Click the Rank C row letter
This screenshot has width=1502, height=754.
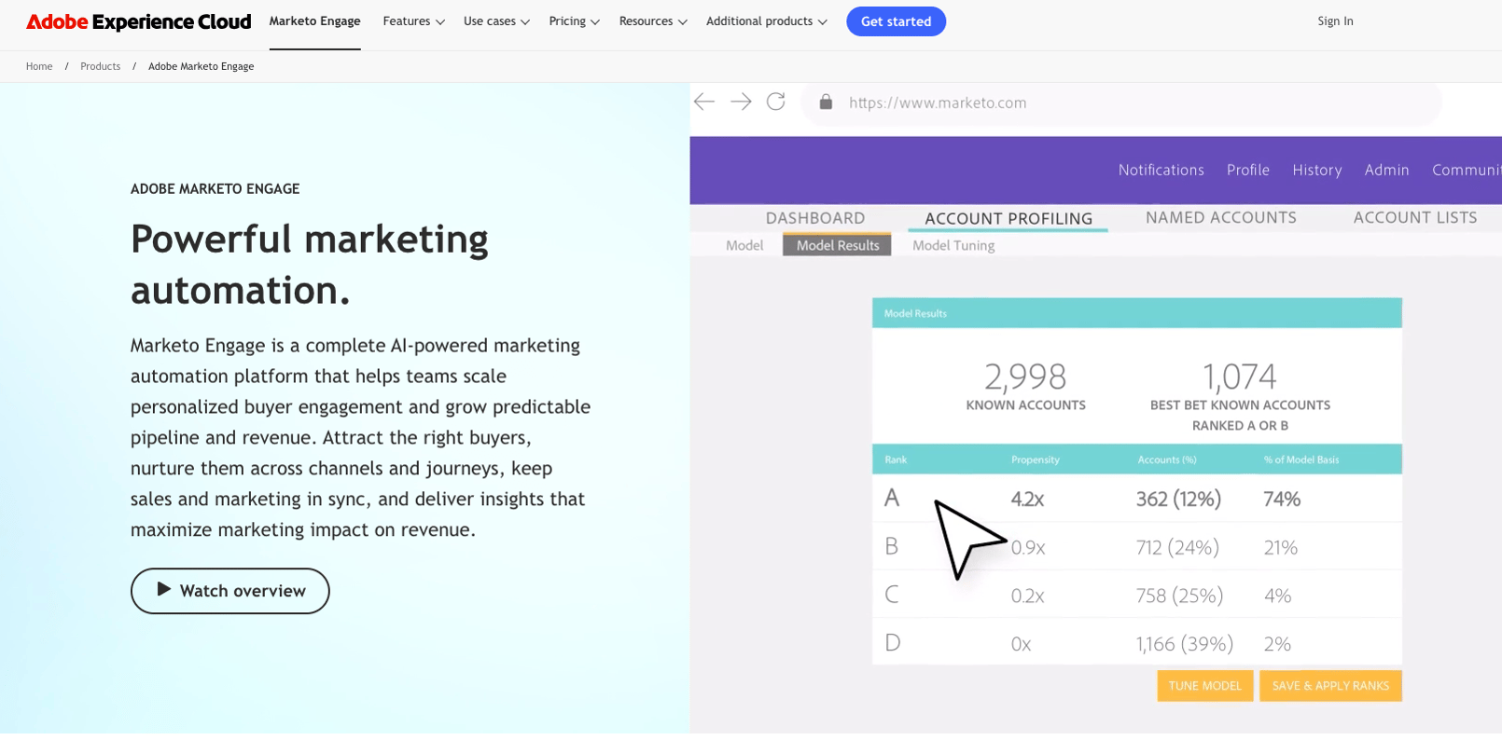click(x=892, y=595)
